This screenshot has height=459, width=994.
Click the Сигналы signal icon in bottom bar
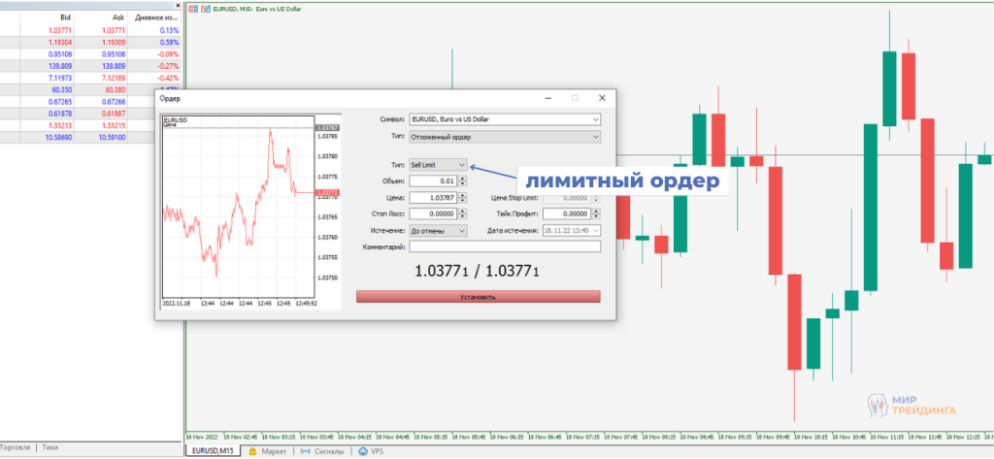[x=306, y=451]
